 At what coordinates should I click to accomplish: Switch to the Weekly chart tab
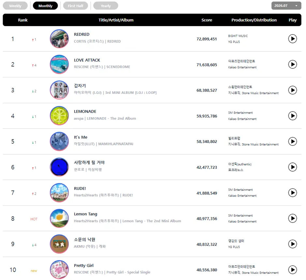click(x=15, y=6)
